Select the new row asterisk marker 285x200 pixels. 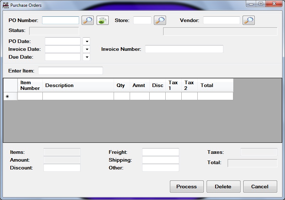pos(7,96)
